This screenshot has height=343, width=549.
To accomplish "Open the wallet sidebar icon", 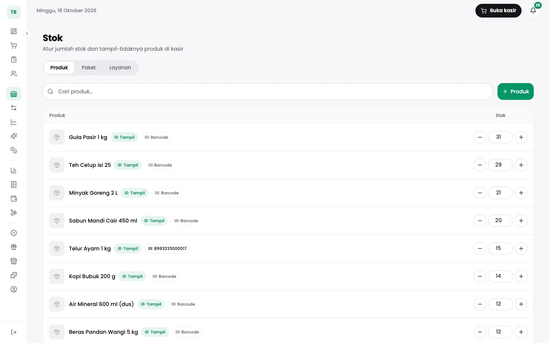I will pos(14,199).
